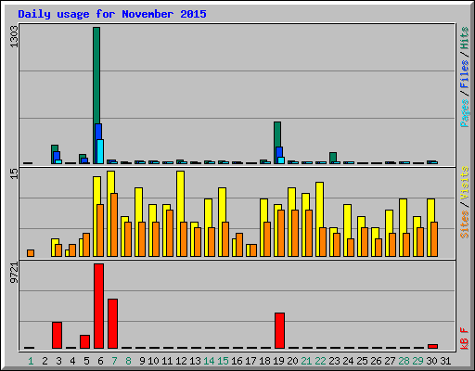Click the 'Pages' legend label
The height and width of the screenshot is (371, 475).
coord(465,113)
